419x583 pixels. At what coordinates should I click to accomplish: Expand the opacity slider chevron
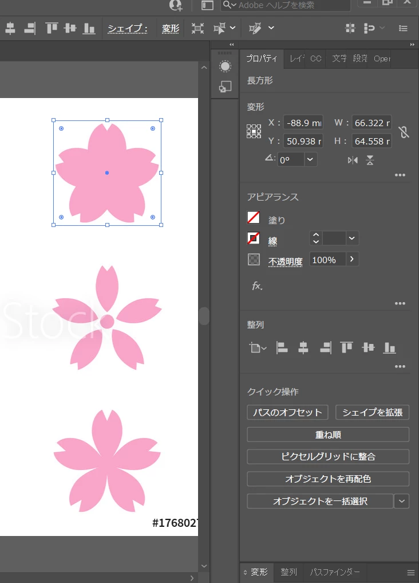point(352,259)
